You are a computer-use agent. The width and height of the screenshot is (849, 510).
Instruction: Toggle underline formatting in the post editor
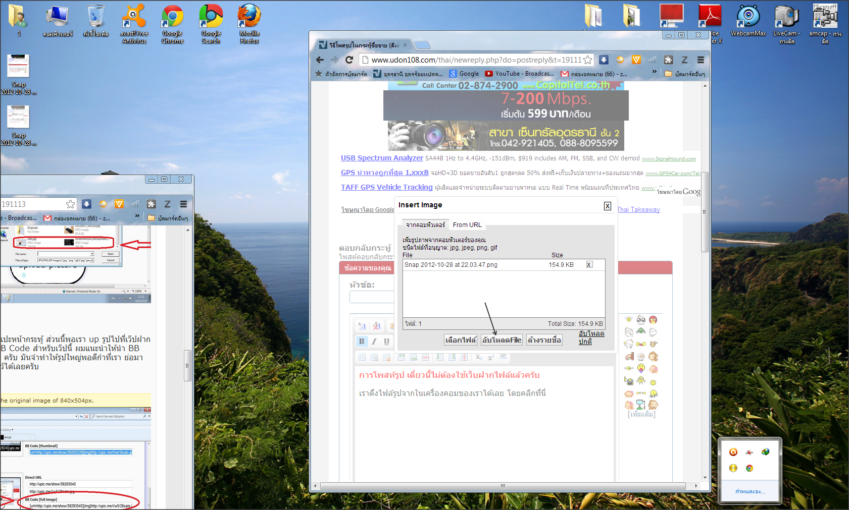386,342
